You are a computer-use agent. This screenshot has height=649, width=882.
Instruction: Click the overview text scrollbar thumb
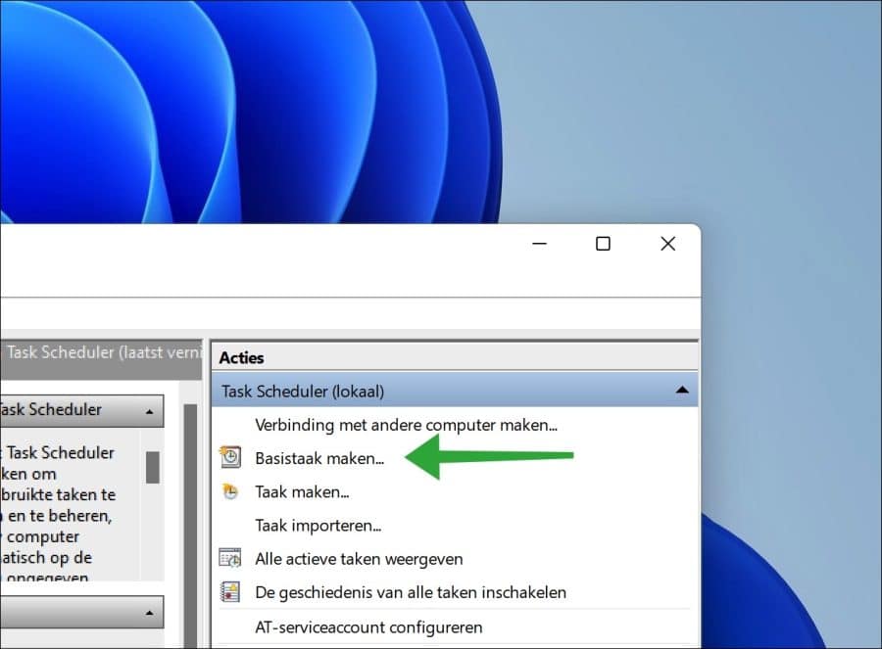pyautogui.click(x=153, y=467)
